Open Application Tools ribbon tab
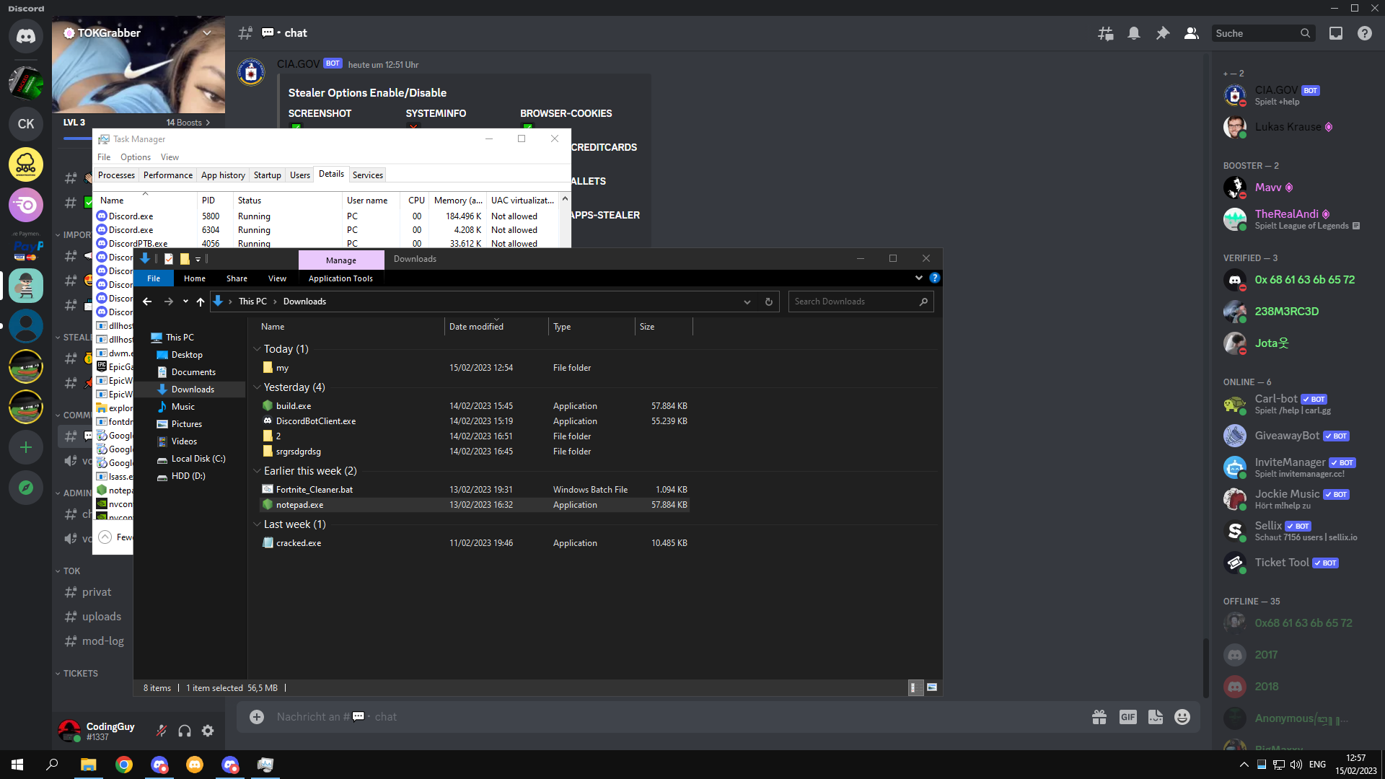Viewport: 1385px width, 779px height. [x=340, y=278]
